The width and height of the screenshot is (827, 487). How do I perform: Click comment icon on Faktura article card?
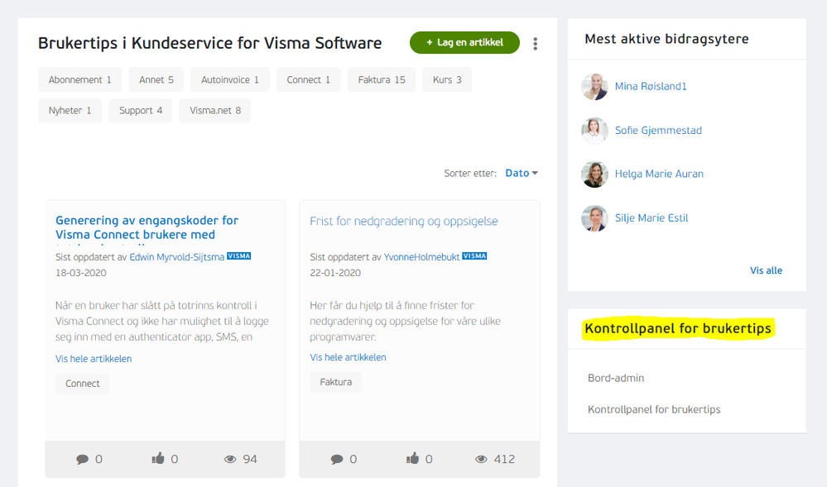(x=337, y=459)
